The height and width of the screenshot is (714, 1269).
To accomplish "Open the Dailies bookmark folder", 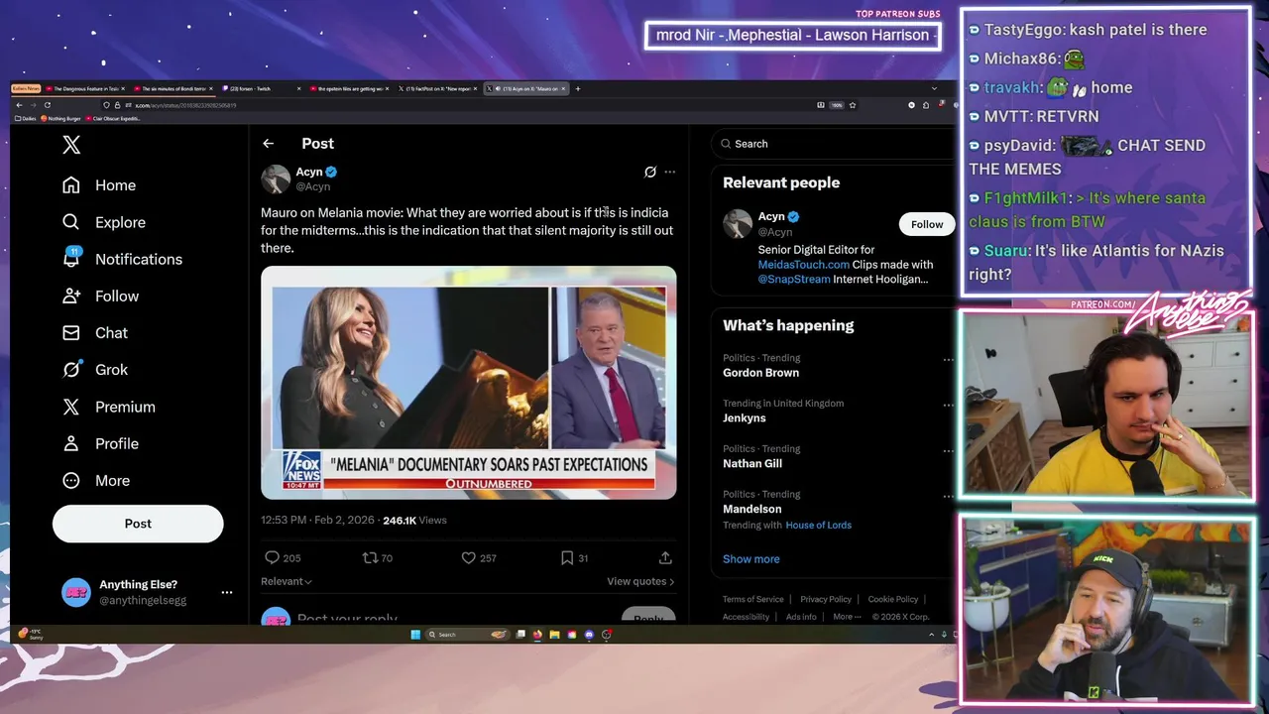I will (27, 118).
